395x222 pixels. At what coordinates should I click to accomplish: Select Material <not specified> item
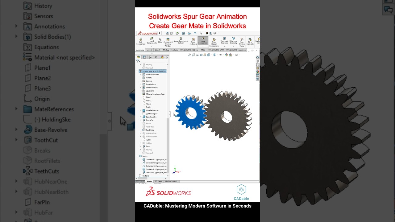pyautogui.click(x=154, y=94)
